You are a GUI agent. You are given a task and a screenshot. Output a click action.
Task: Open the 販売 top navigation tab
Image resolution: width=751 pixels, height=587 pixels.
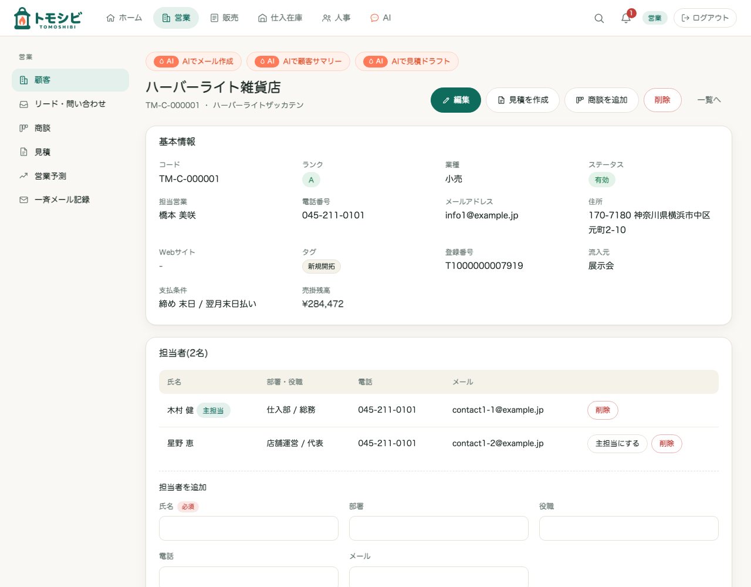[224, 18]
